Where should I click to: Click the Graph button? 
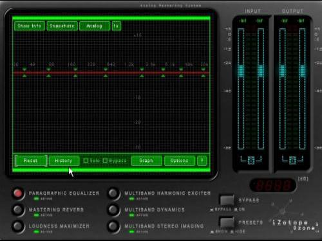pos(146,161)
